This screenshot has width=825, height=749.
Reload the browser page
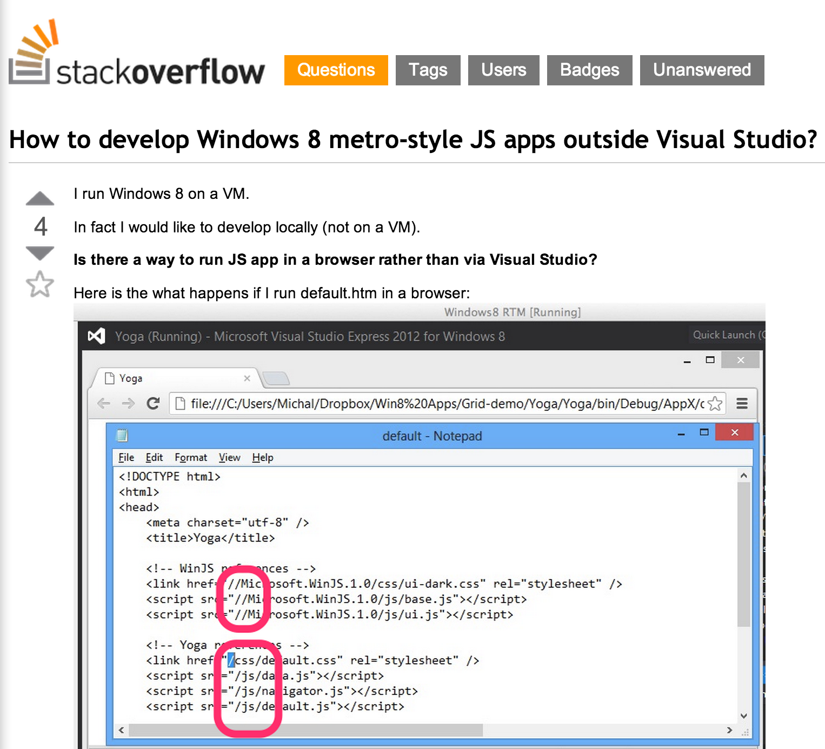pos(154,403)
